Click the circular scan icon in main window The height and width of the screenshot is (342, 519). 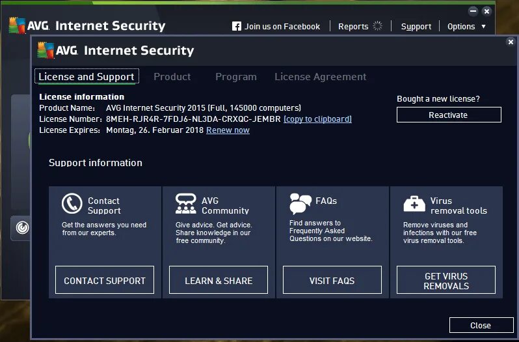coord(23,227)
